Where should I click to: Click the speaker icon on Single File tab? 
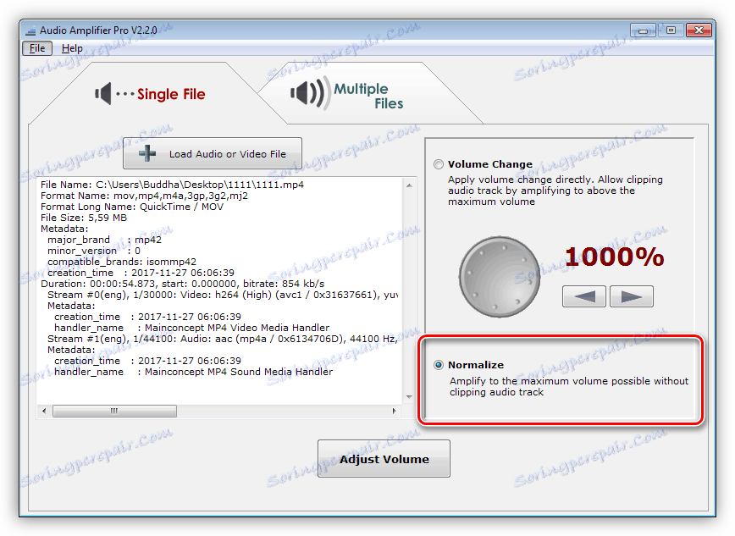pos(103,93)
